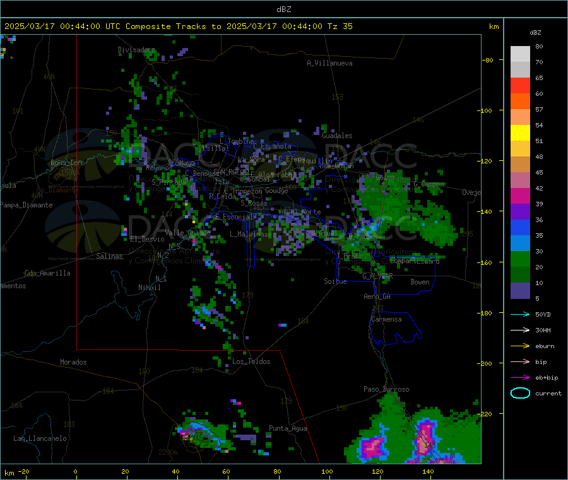This screenshot has width=568, height=480.
Task: Click the yellow eburn arrow in legend
Action: 520,346
